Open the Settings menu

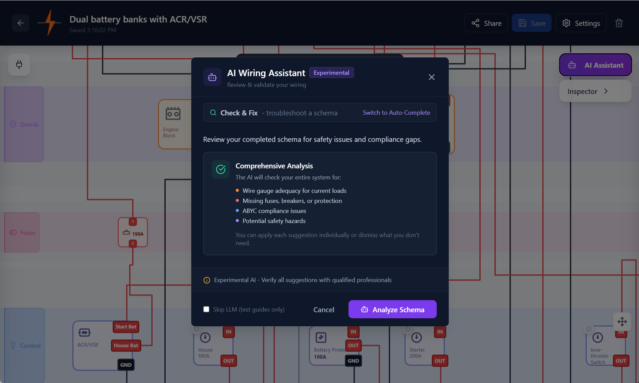pos(581,23)
